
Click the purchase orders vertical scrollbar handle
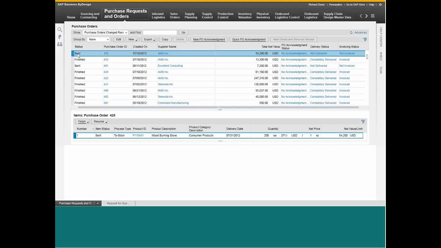[367, 57]
